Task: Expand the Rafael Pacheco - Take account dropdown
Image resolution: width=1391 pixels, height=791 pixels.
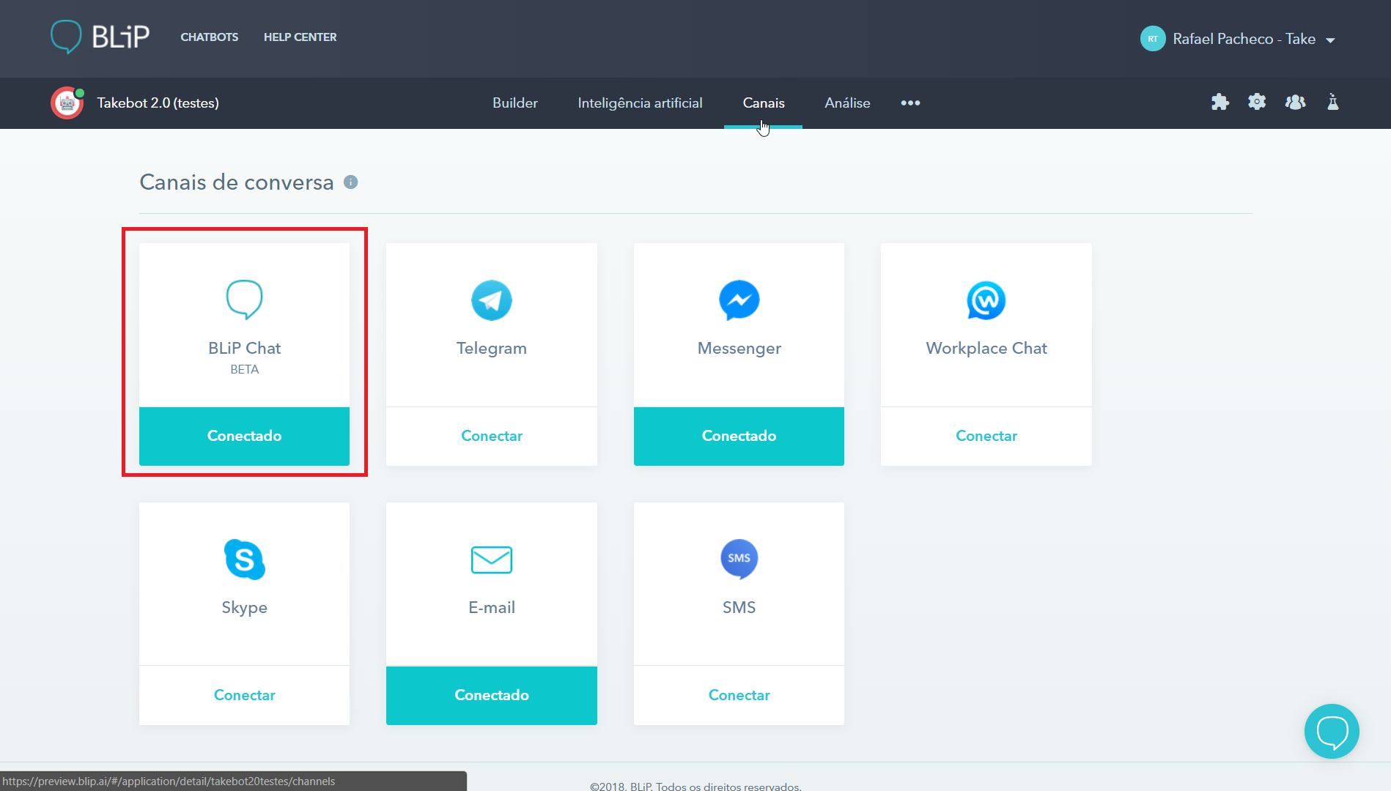Action: coord(1329,40)
